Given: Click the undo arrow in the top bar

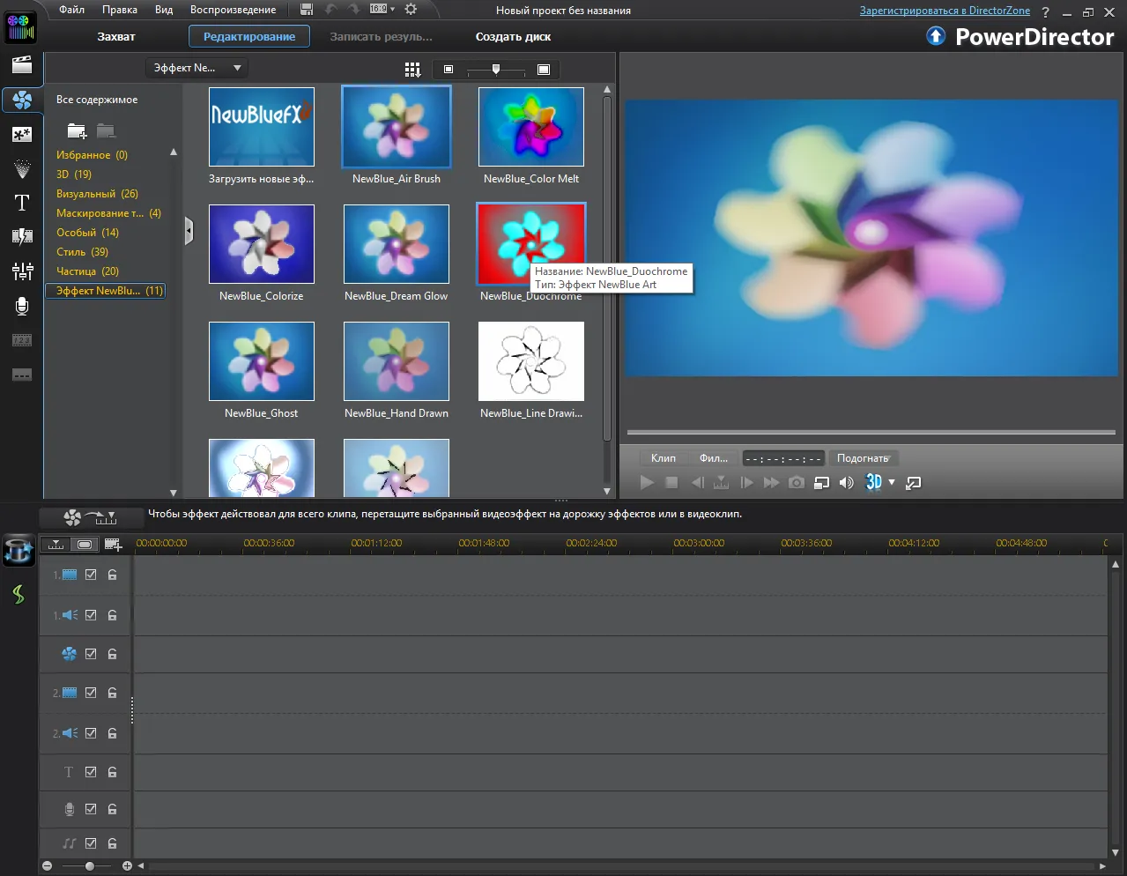Looking at the screenshot, I should coord(331,10).
